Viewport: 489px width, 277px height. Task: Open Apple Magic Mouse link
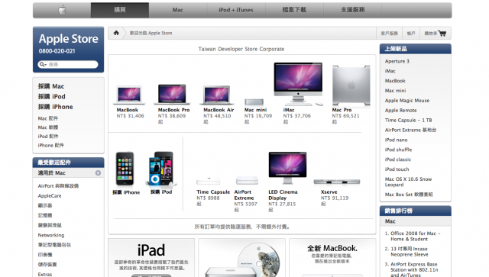coord(407,101)
